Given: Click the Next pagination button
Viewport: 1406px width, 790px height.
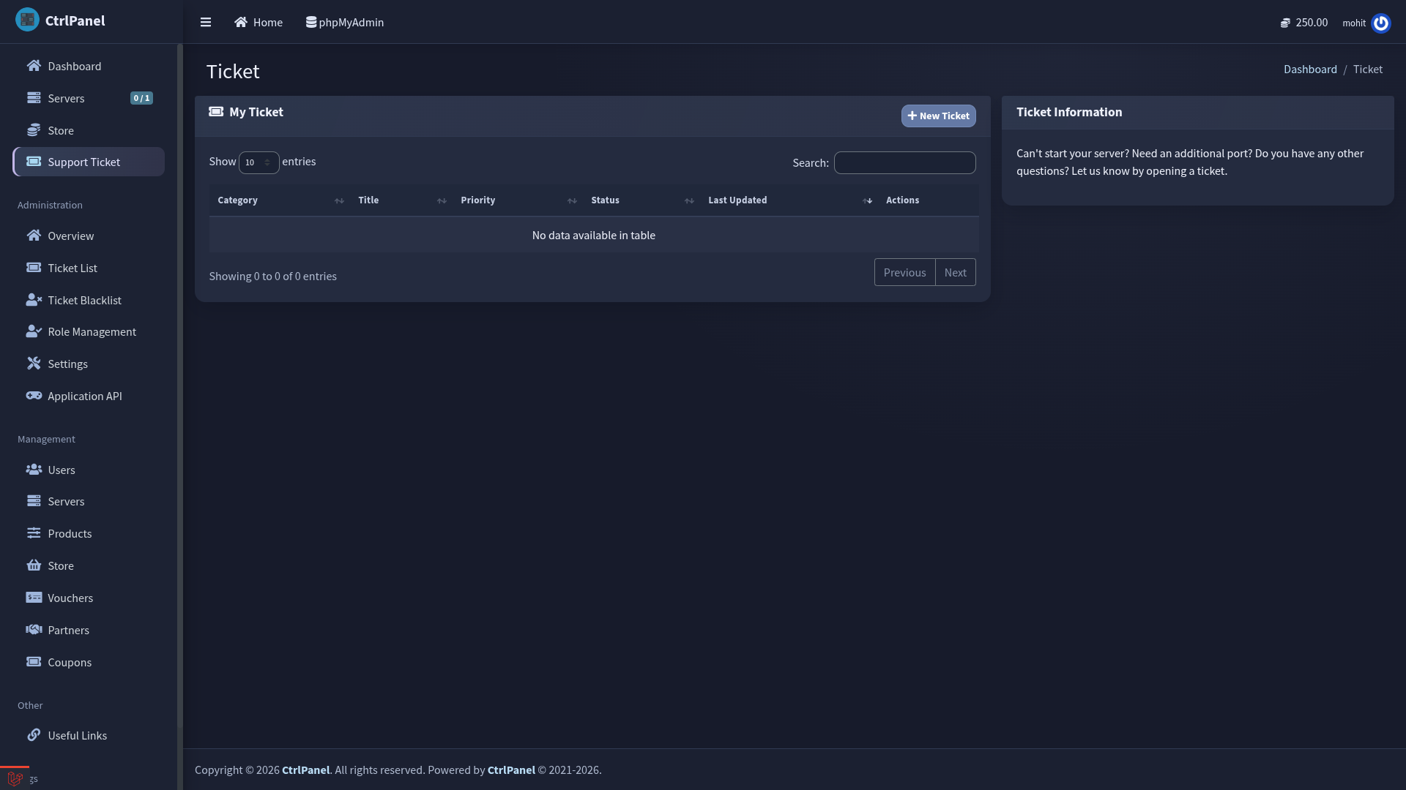Looking at the screenshot, I should coord(955,272).
